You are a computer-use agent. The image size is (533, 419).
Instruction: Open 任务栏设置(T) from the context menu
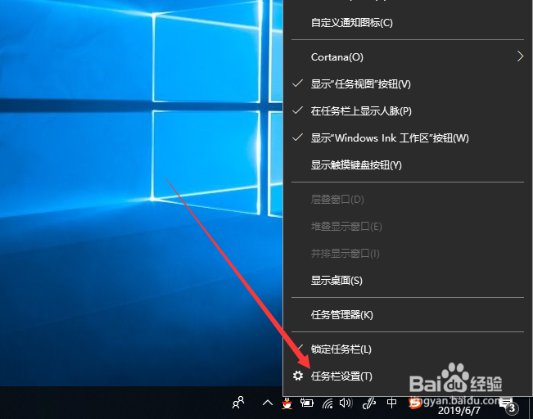click(407, 376)
